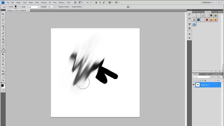
Task: Click the Hand icon in the application bar
Action: pos(96,2)
